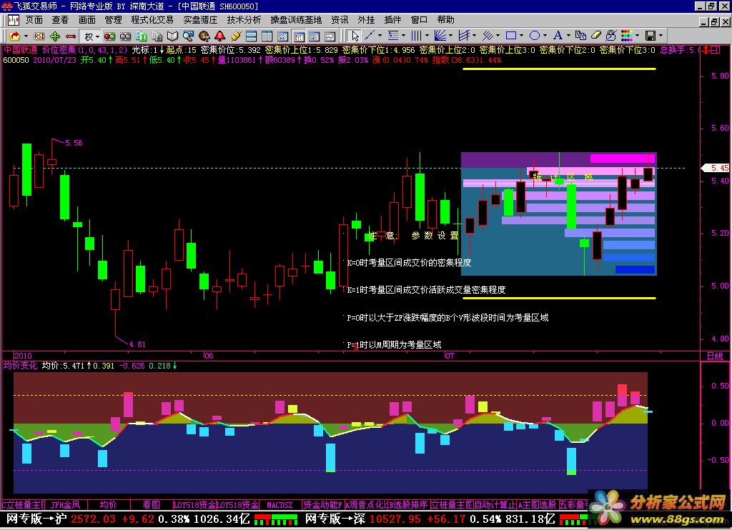Viewport: 732px width, 530px height.
Task: Select the fan lines drawing tool
Action: click(440, 36)
